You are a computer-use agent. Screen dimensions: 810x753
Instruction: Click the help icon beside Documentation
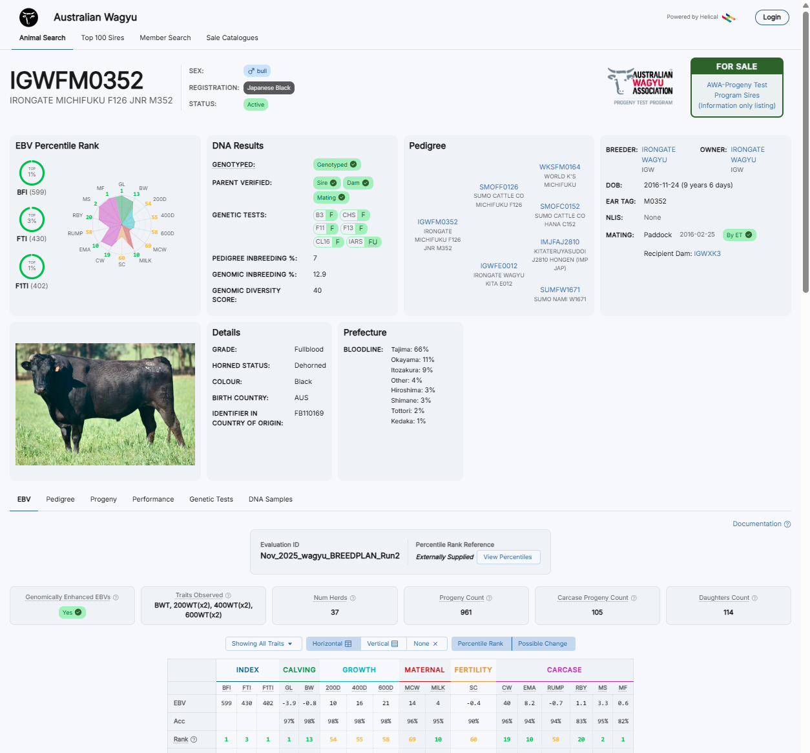tap(787, 524)
